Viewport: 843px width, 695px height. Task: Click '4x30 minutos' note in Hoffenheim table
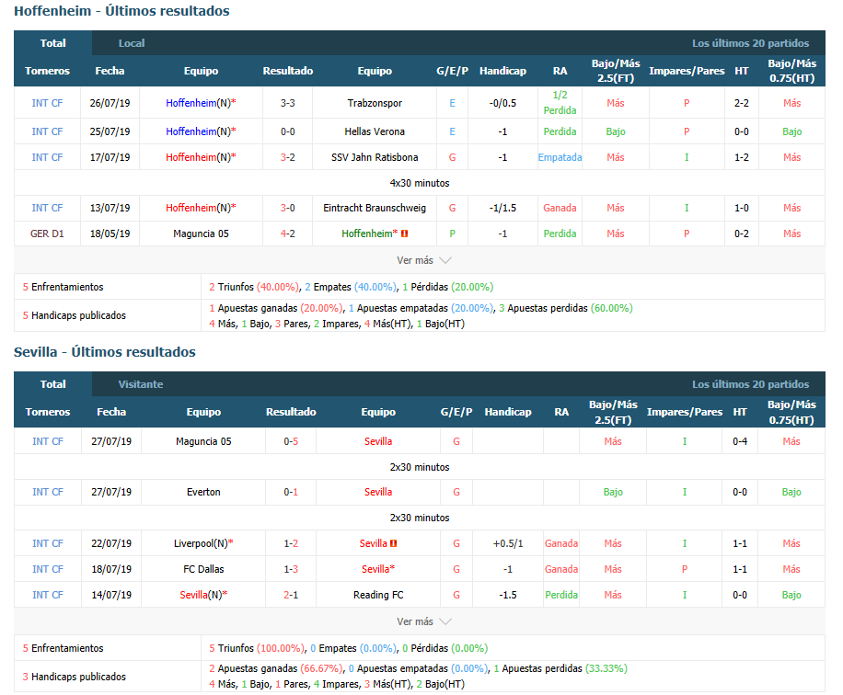coord(420,183)
